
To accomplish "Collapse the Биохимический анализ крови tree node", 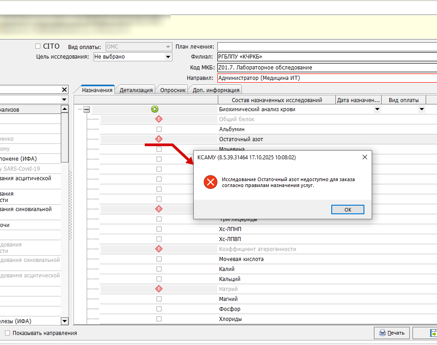I will pos(87,109).
